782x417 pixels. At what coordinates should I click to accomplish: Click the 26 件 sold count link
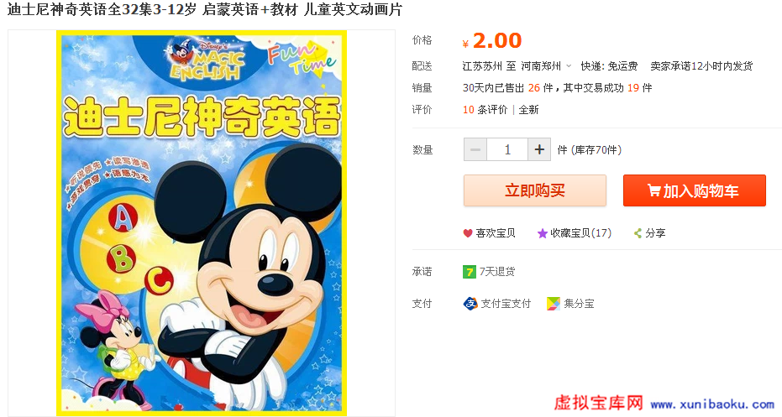click(x=541, y=88)
